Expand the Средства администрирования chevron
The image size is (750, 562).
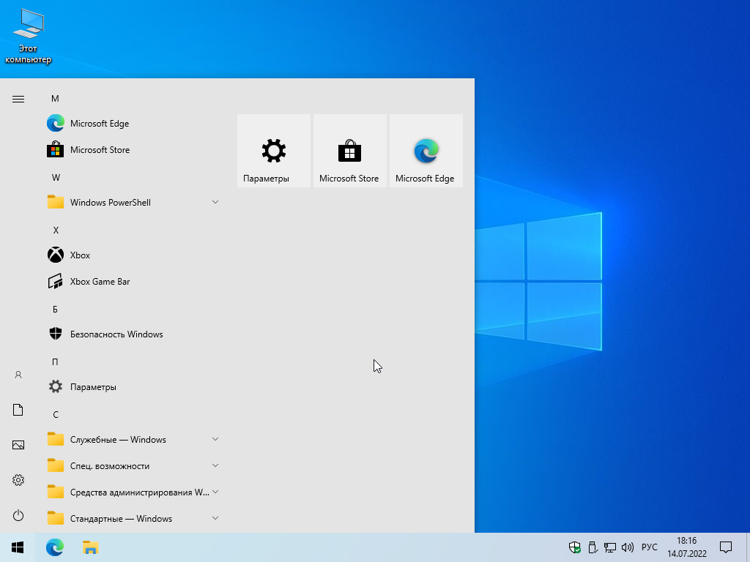(x=215, y=492)
